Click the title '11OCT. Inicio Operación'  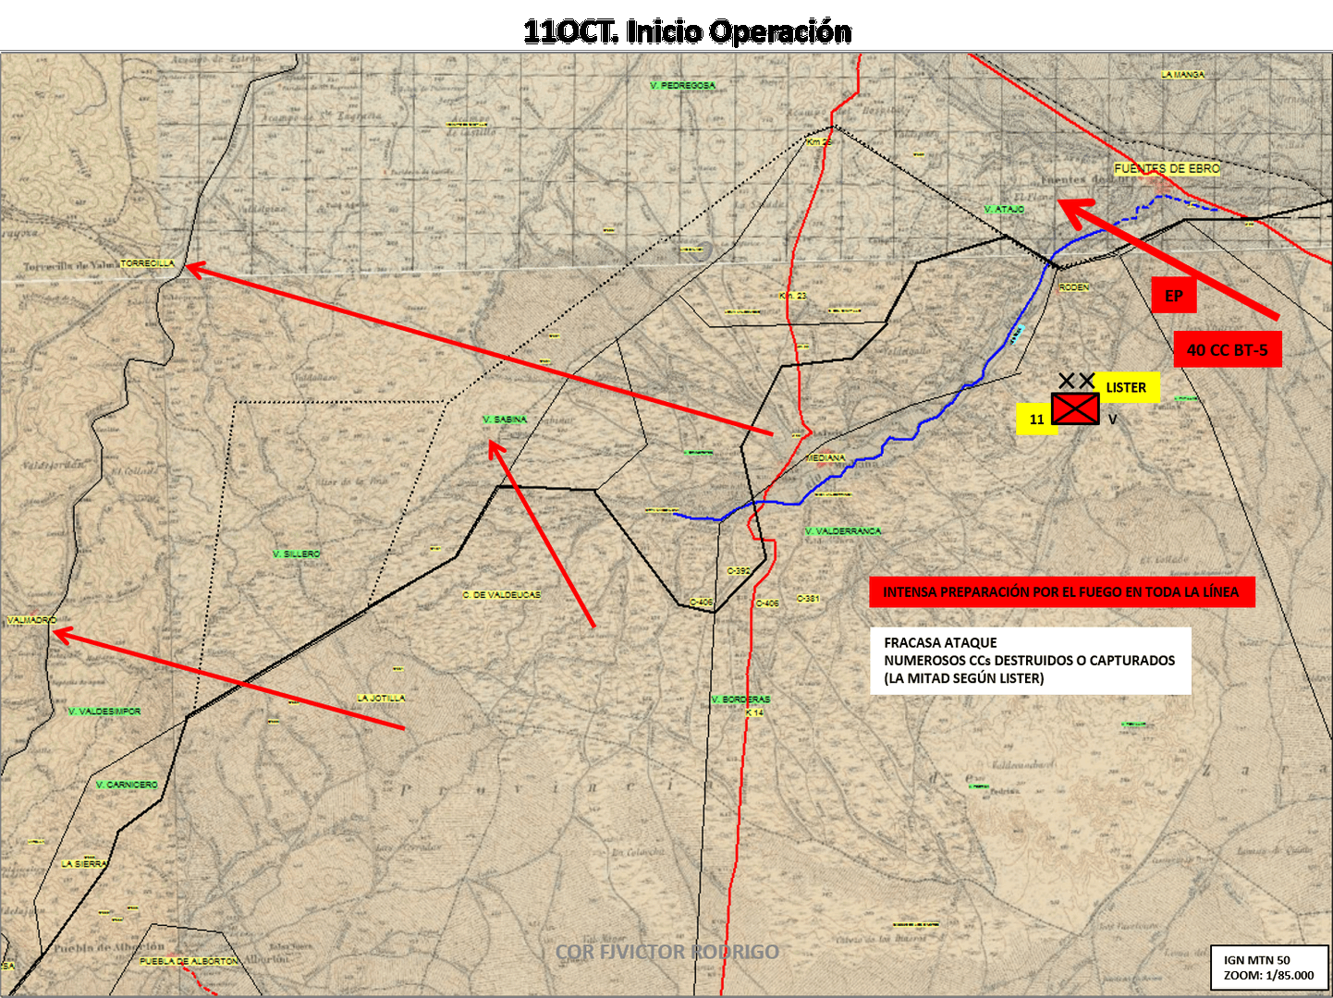click(x=687, y=31)
